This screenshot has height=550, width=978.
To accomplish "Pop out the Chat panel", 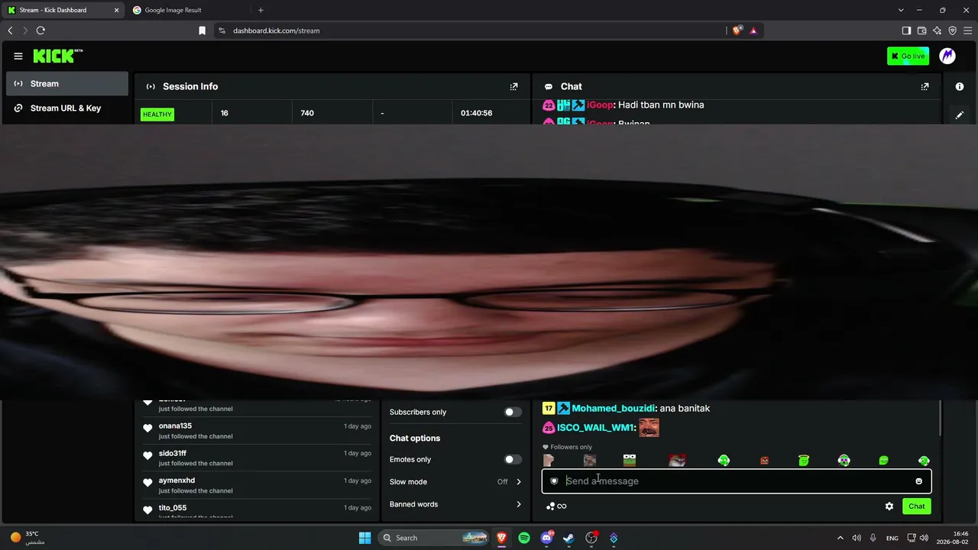I will point(925,87).
